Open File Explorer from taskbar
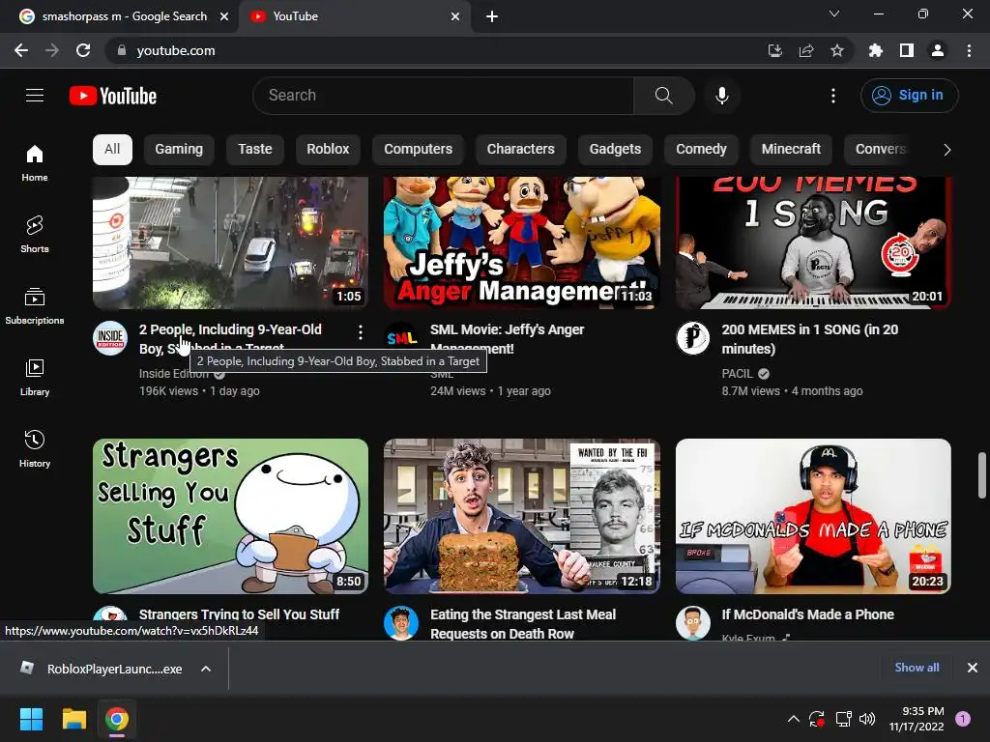This screenshot has width=990, height=742. (x=73, y=719)
